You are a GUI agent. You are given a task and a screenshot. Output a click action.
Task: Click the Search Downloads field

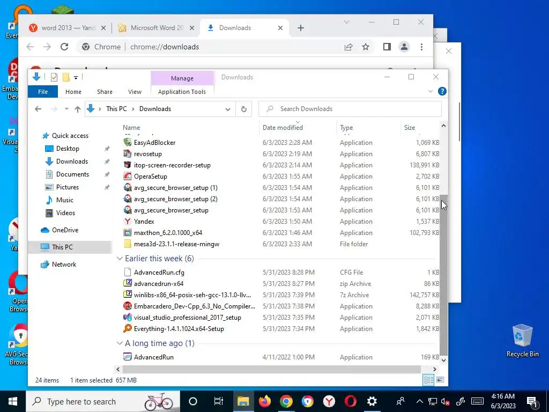pos(350,109)
